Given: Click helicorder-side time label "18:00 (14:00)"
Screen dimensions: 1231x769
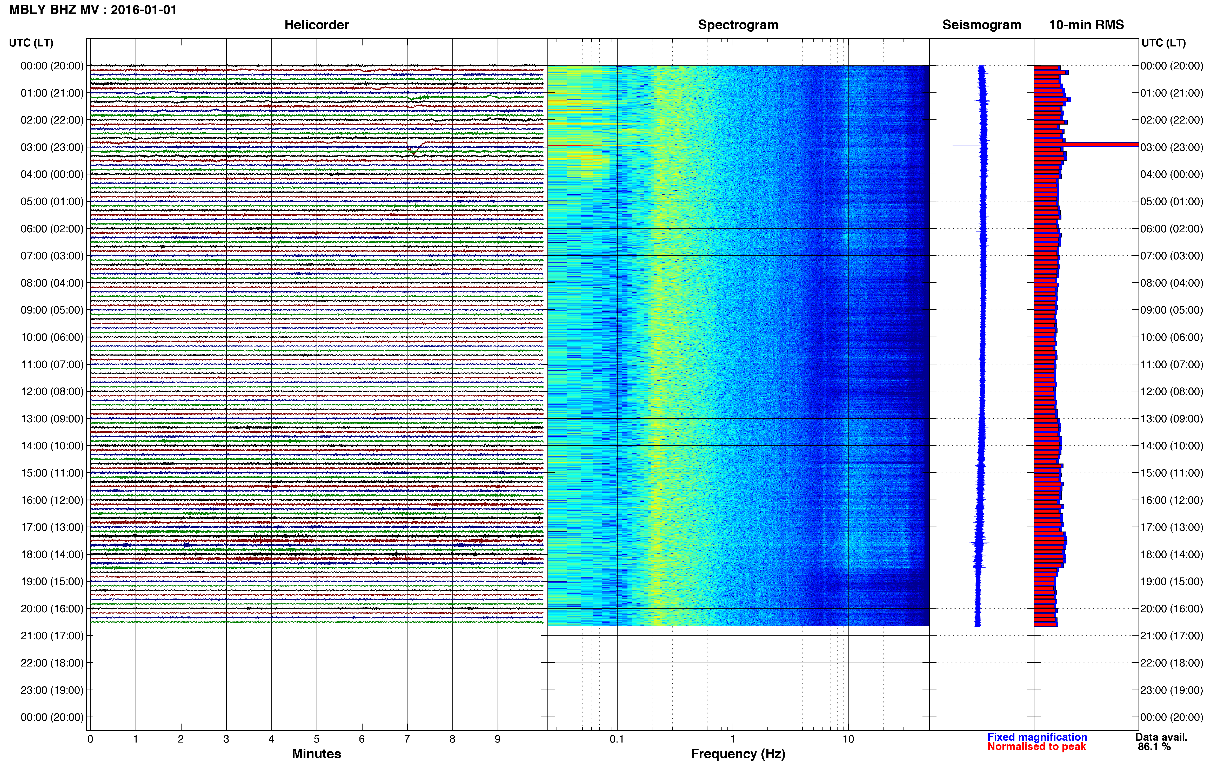Looking at the screenshot, I should point(52,554).
